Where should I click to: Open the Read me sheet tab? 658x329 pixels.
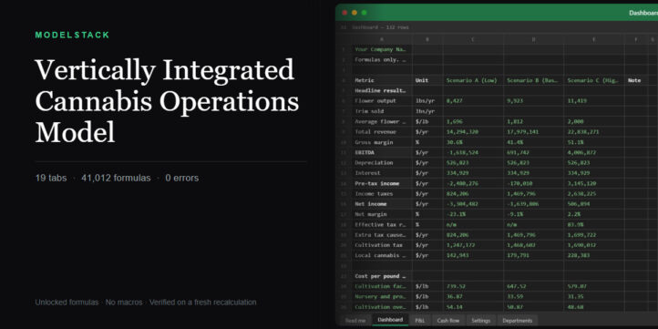(x=355, y=321)
